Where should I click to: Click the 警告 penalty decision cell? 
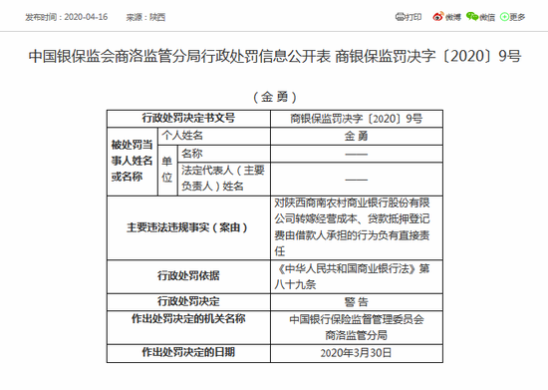[357, 302]
